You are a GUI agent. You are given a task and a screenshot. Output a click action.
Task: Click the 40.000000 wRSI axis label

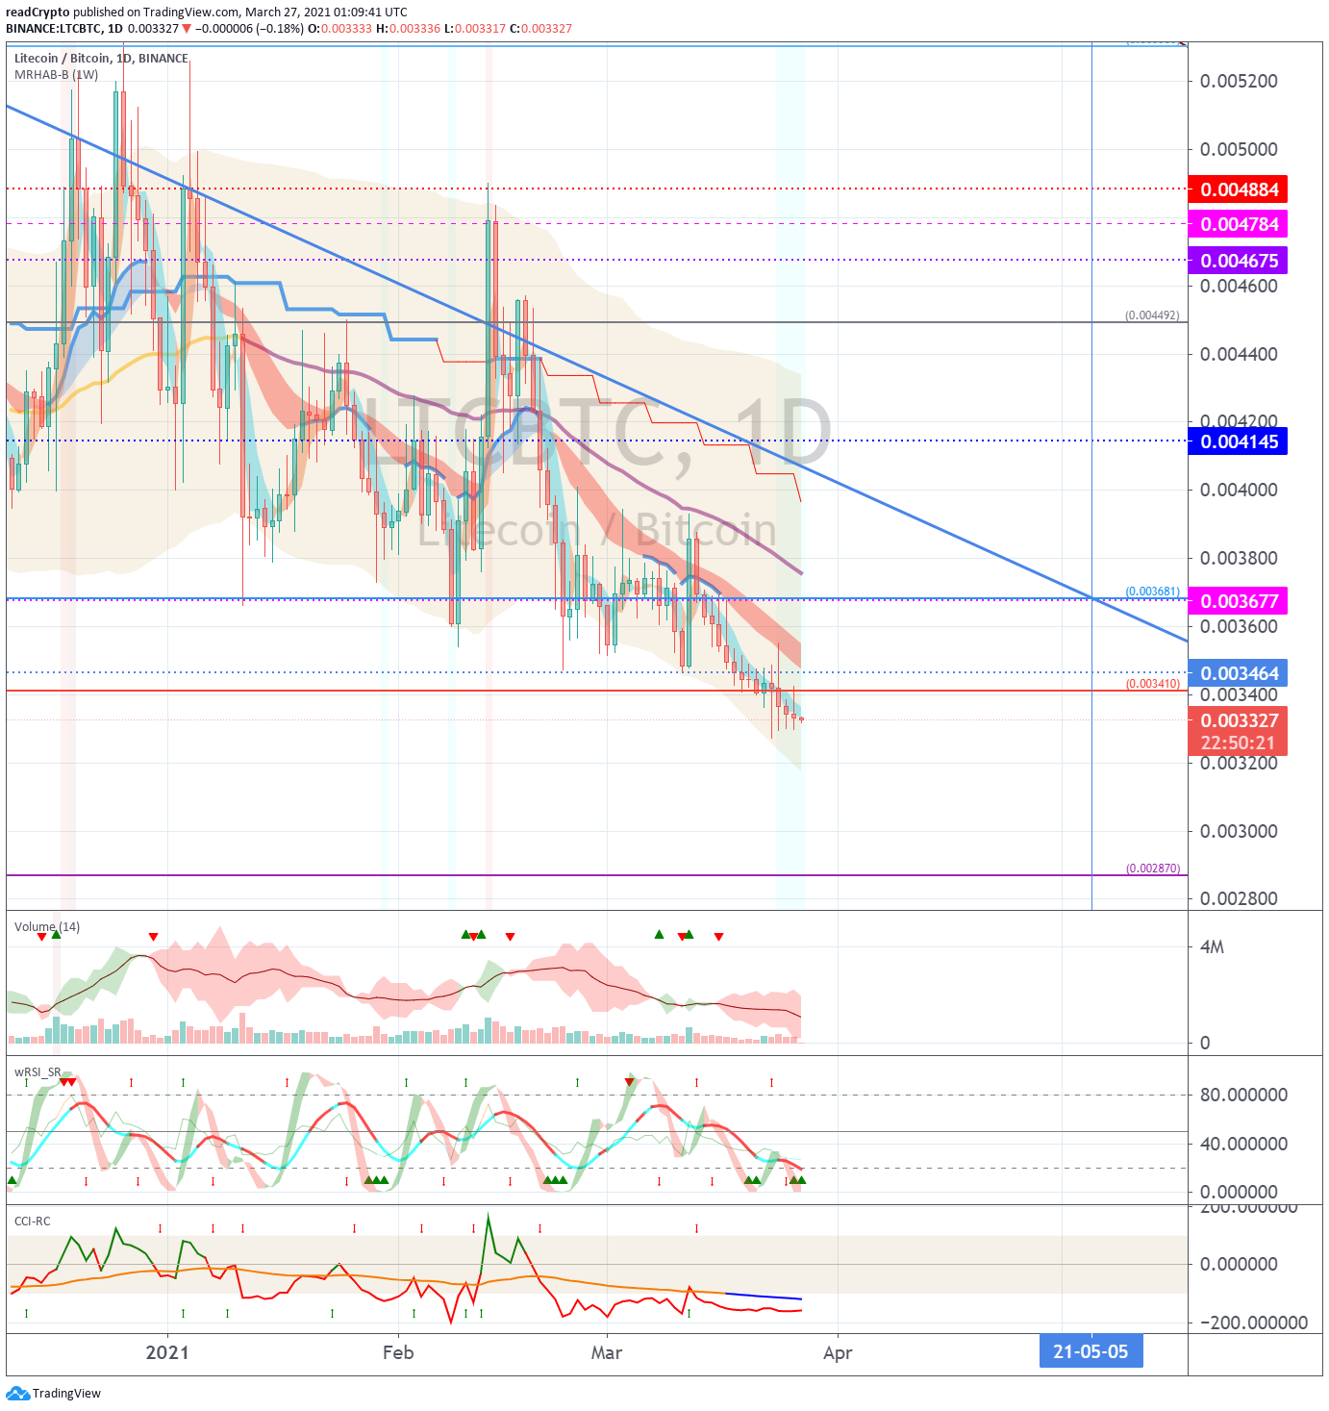[1243, 1144]
